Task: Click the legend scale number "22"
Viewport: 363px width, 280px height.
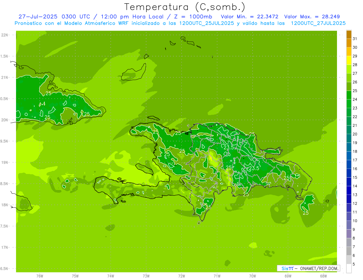Action: pos(355,117)
